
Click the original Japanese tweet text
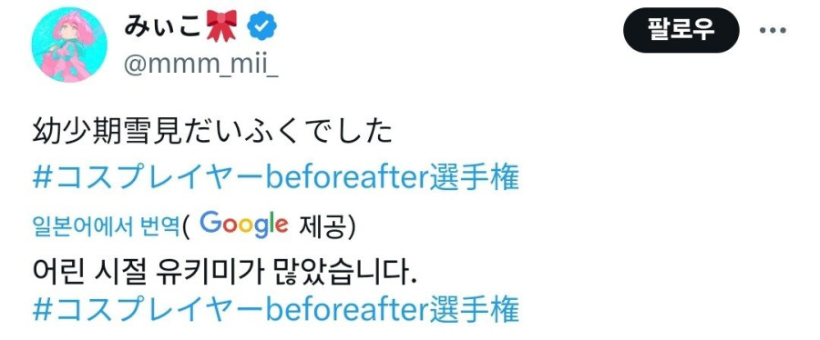pos(212,134)
